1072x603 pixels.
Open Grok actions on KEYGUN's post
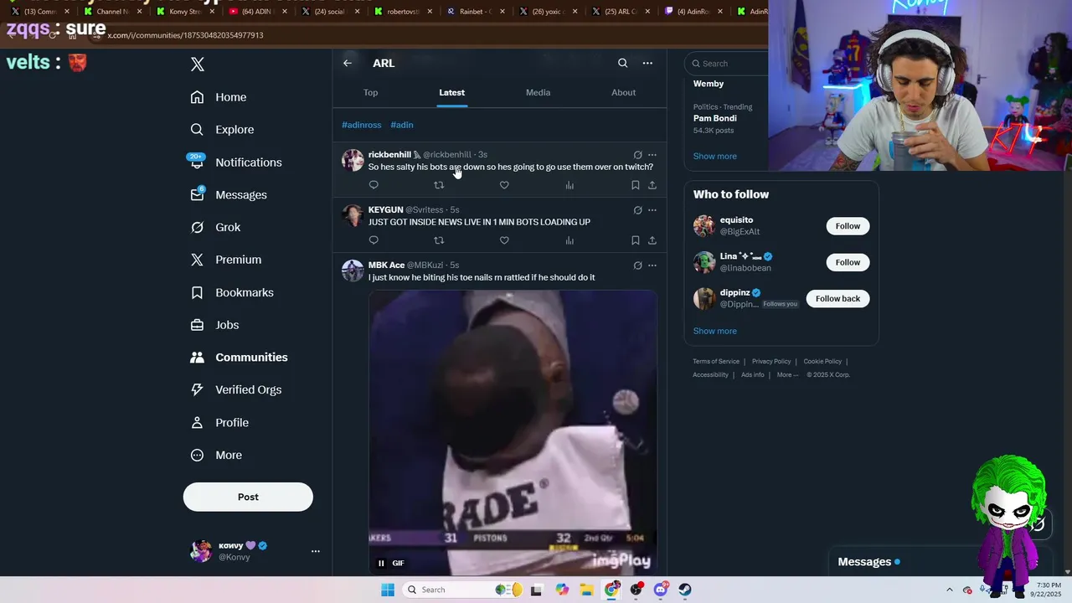(638, 210)
